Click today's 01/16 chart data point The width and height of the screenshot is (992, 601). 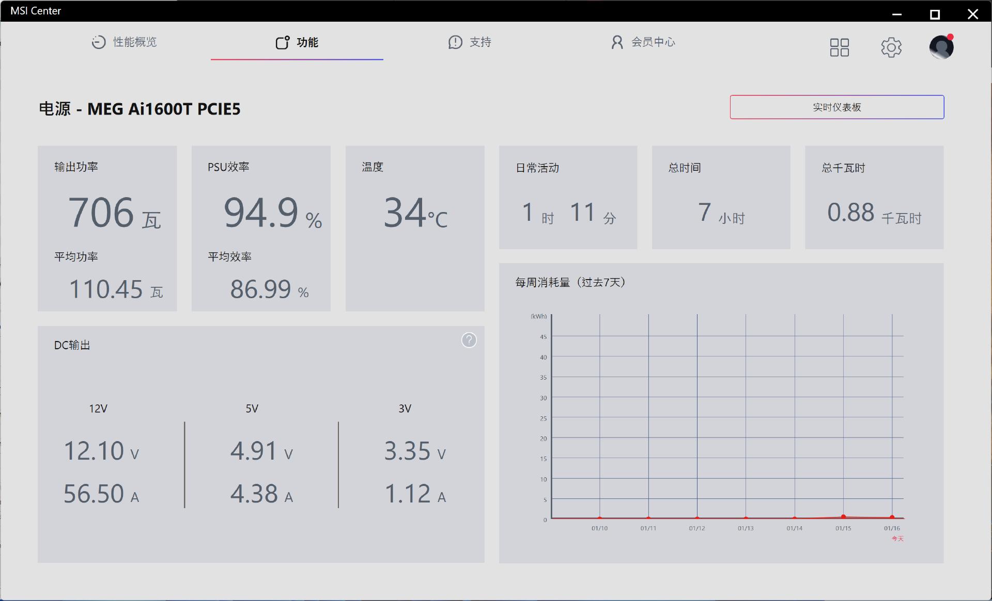coord(892,517)
